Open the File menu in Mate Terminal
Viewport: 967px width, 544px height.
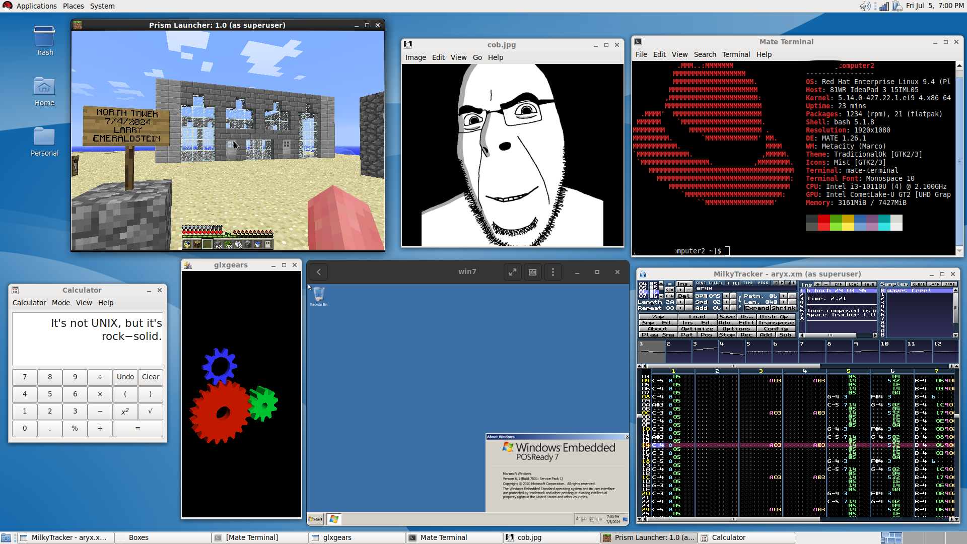tap(641, 54)
